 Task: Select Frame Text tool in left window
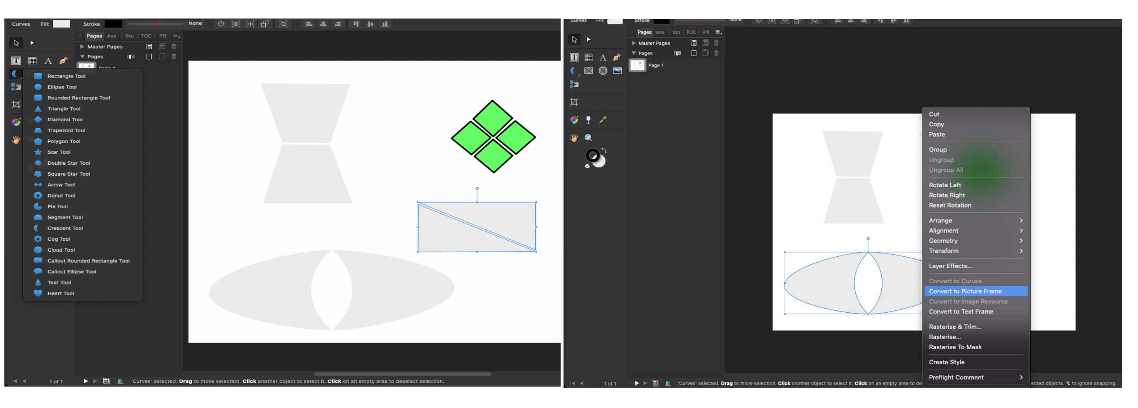coord(16,61)
